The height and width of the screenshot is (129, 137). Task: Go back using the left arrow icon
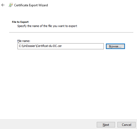pyautogui.click(x=3, y=5)
